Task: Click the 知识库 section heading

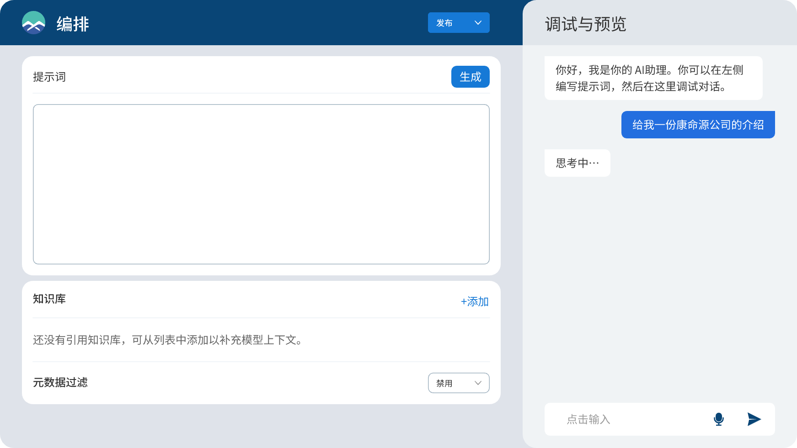Action: click(49, 299)
